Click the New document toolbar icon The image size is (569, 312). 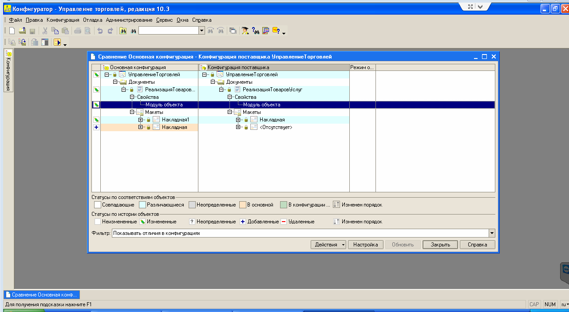click(12, 31)
